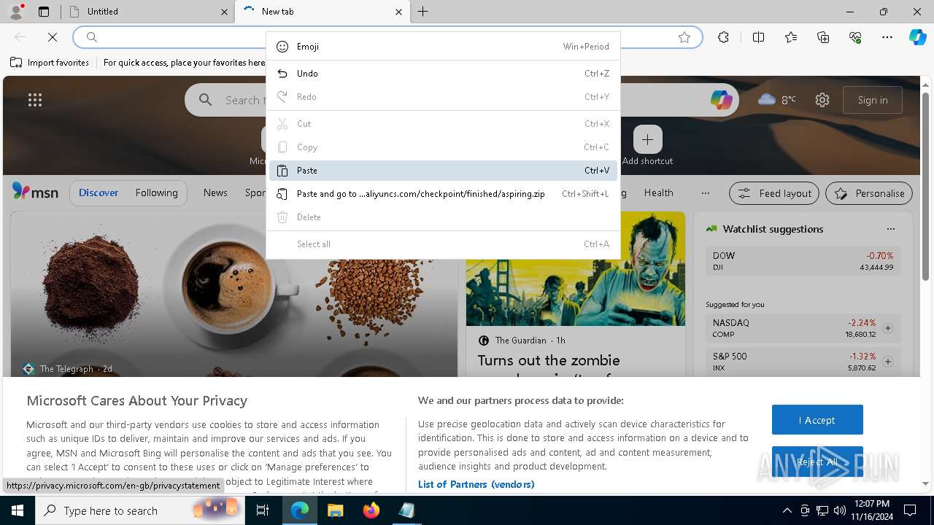Image resolution: width=934 pixels, height=525 pixels.
Task: Select the New tab tab
Action: click(x=322, y=12)
